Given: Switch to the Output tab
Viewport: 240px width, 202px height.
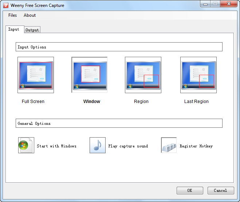Looking at the screenshot, I should 32,30.
